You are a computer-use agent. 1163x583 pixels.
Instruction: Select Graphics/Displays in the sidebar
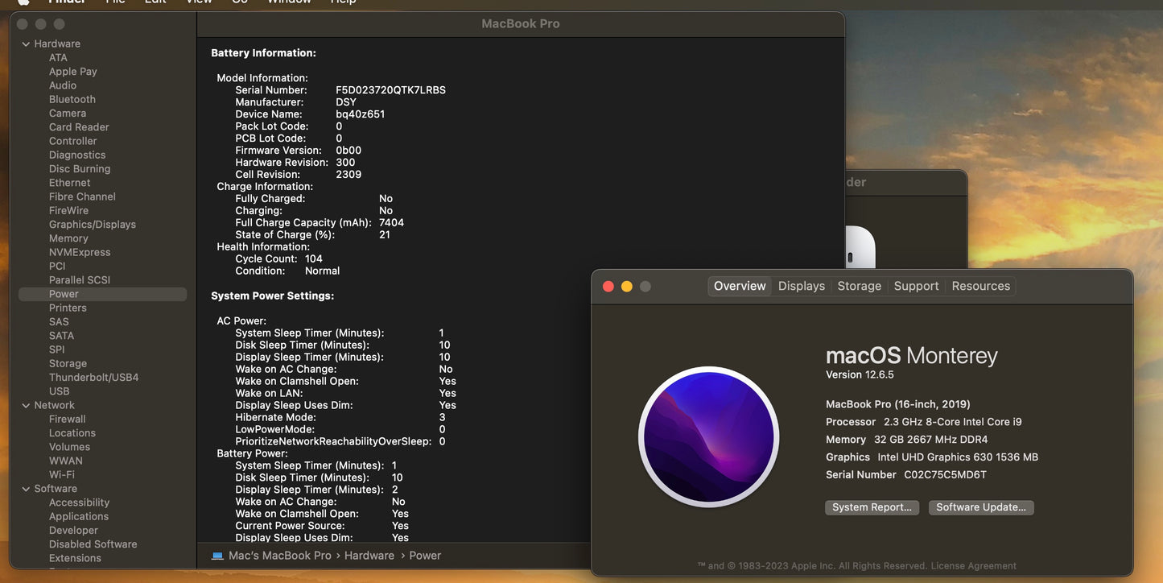pos(93,222)
